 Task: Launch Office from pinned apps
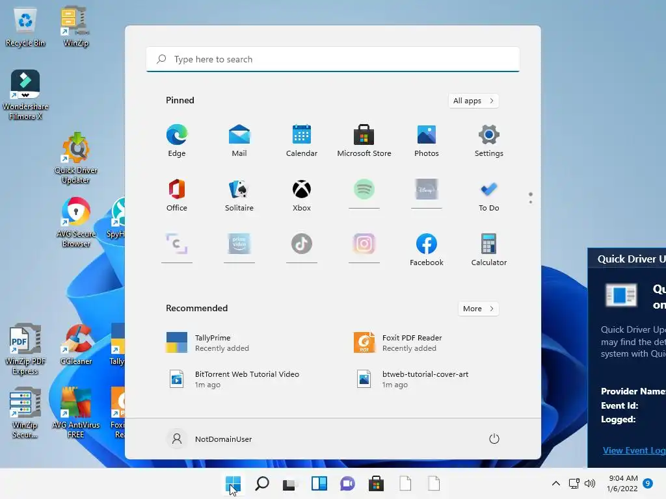177,195
